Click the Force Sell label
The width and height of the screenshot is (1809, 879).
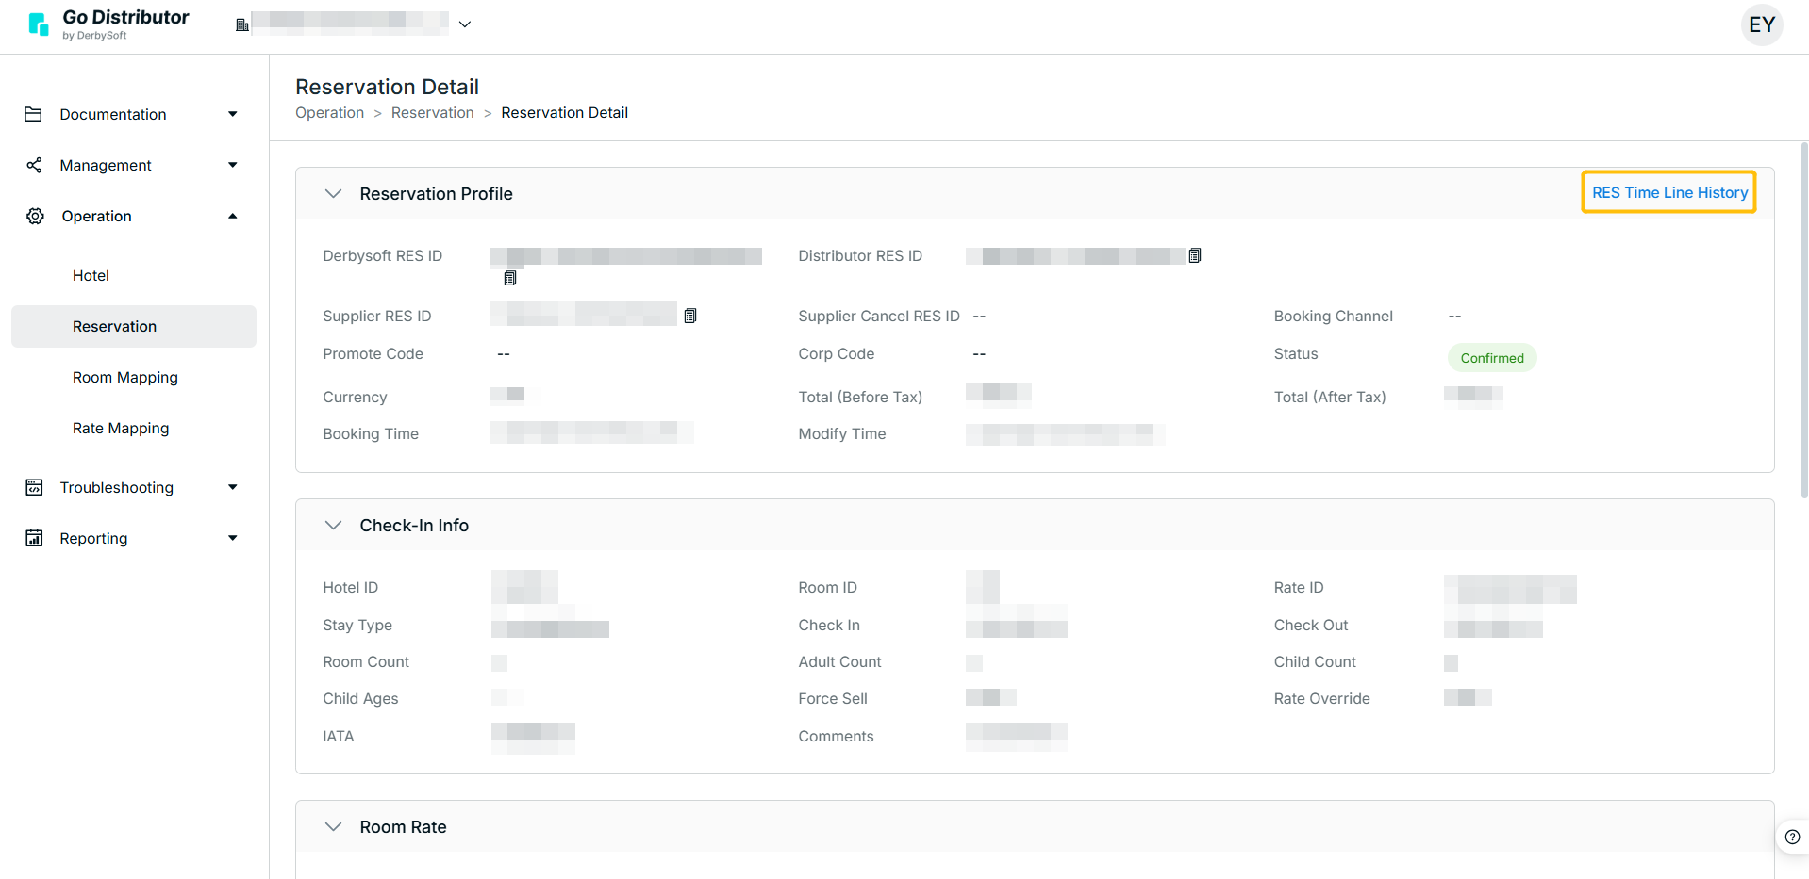coord(833,698)
